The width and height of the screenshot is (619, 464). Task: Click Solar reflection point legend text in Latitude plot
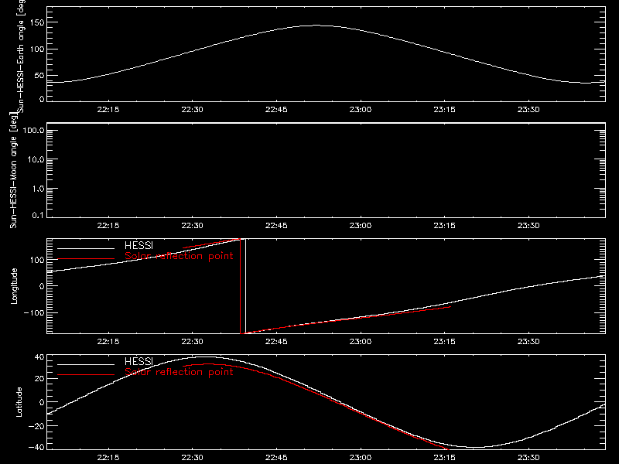(x=179, y=372)
